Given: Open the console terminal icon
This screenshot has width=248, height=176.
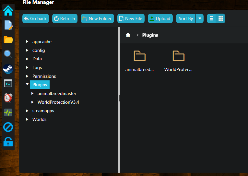Looking at the screenshot, I should [x=8, y=83].
